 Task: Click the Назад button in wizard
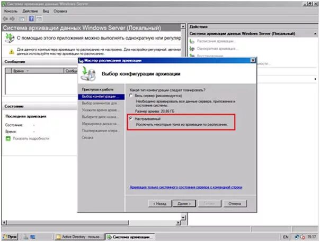pos(160,203)
